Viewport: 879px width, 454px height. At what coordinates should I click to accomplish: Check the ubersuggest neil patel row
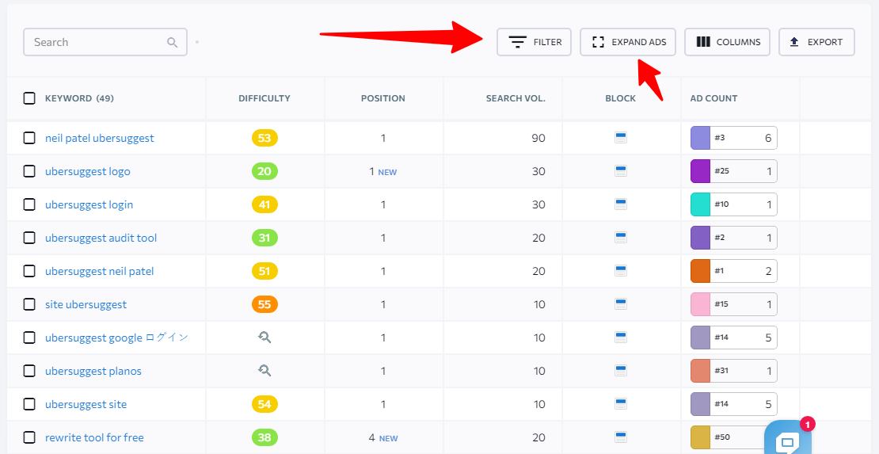(x=29, y=271)
